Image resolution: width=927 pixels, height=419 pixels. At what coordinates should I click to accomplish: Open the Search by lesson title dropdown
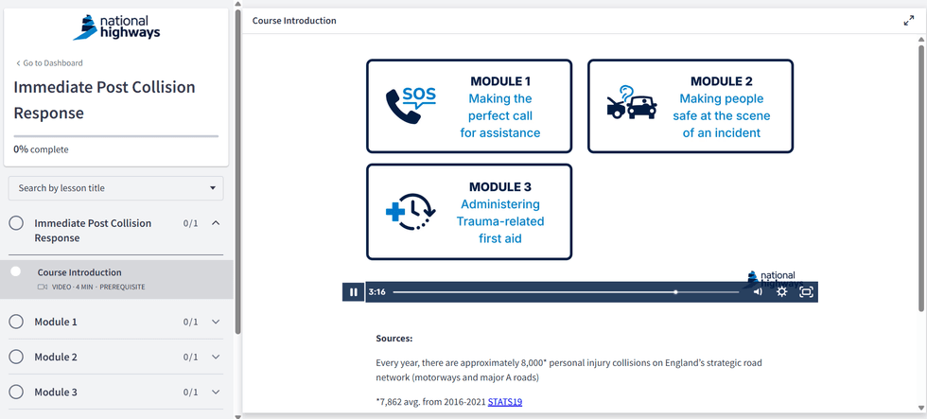[x=116, y=188]
